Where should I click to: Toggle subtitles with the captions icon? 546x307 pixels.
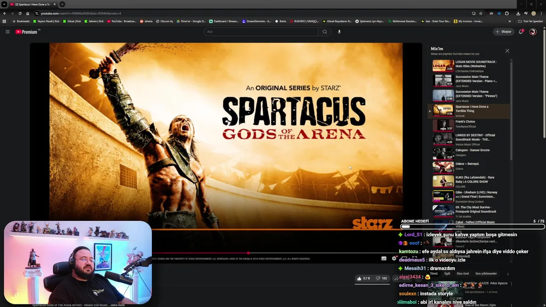(383, 258)
